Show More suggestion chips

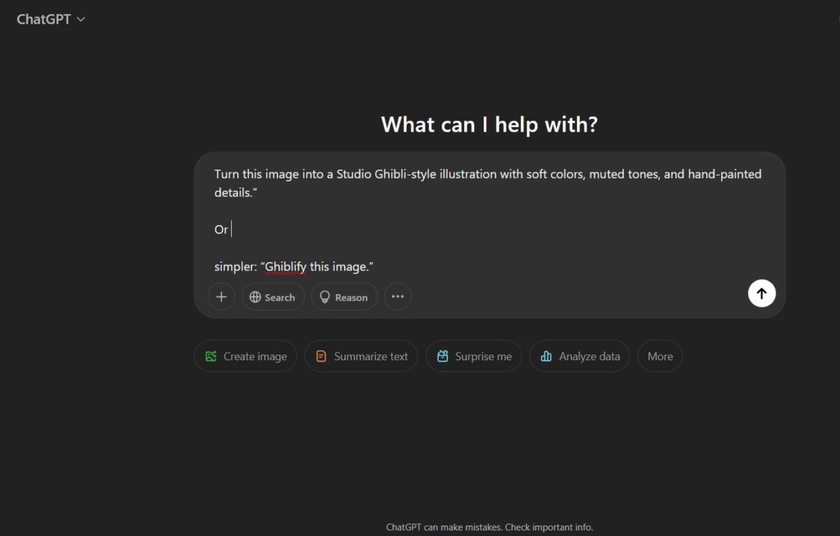(660, 356)
